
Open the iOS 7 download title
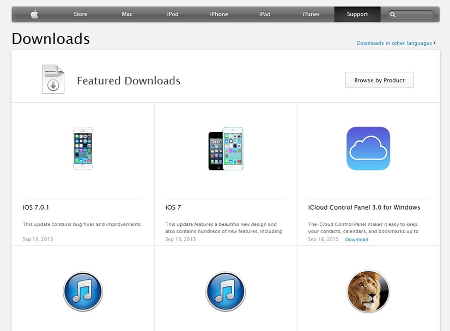click(x=173, y=207)
